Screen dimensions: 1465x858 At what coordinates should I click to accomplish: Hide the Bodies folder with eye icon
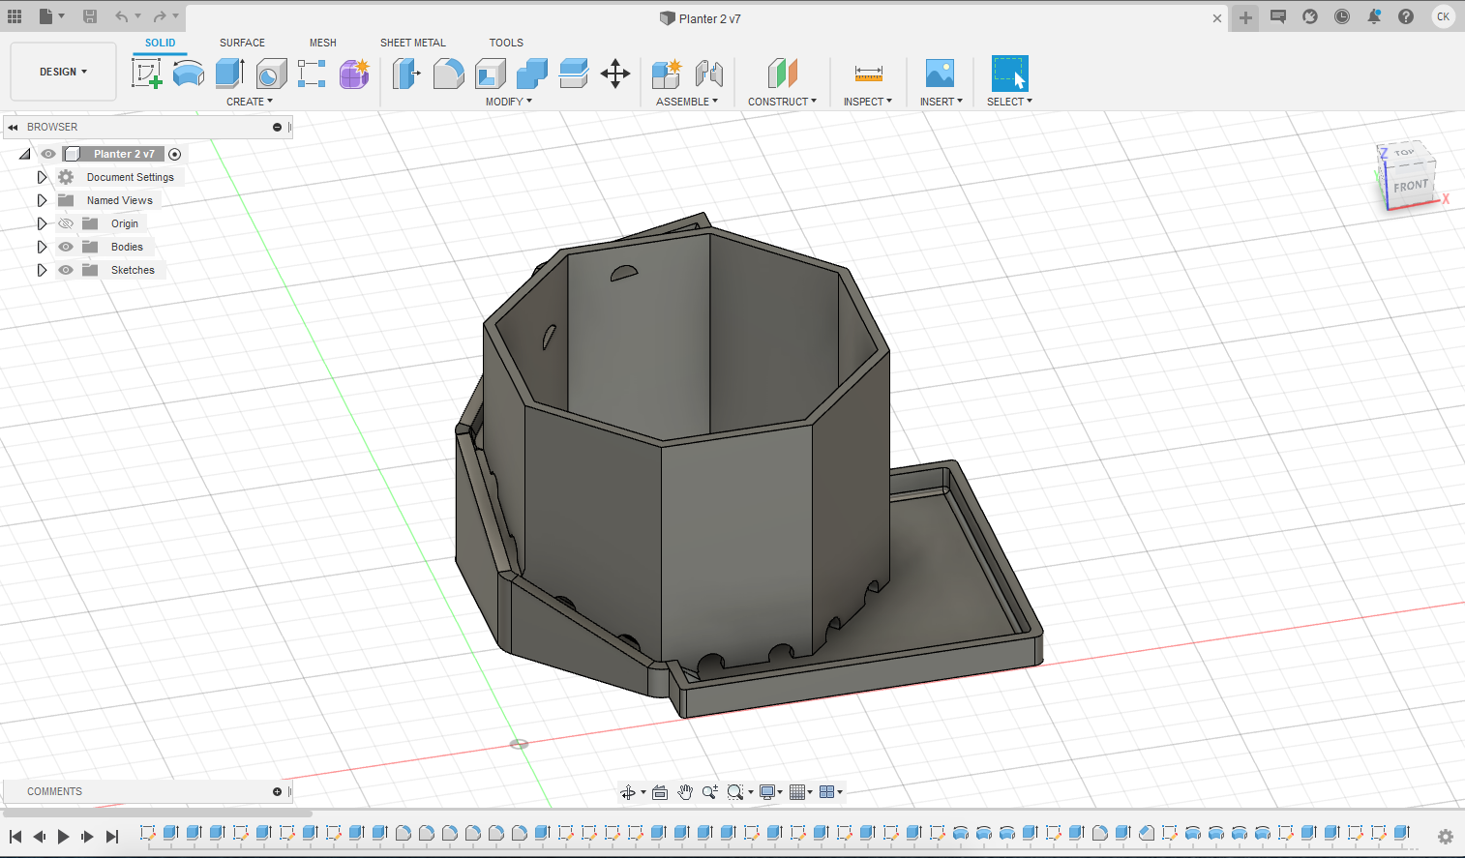(66, 247)
